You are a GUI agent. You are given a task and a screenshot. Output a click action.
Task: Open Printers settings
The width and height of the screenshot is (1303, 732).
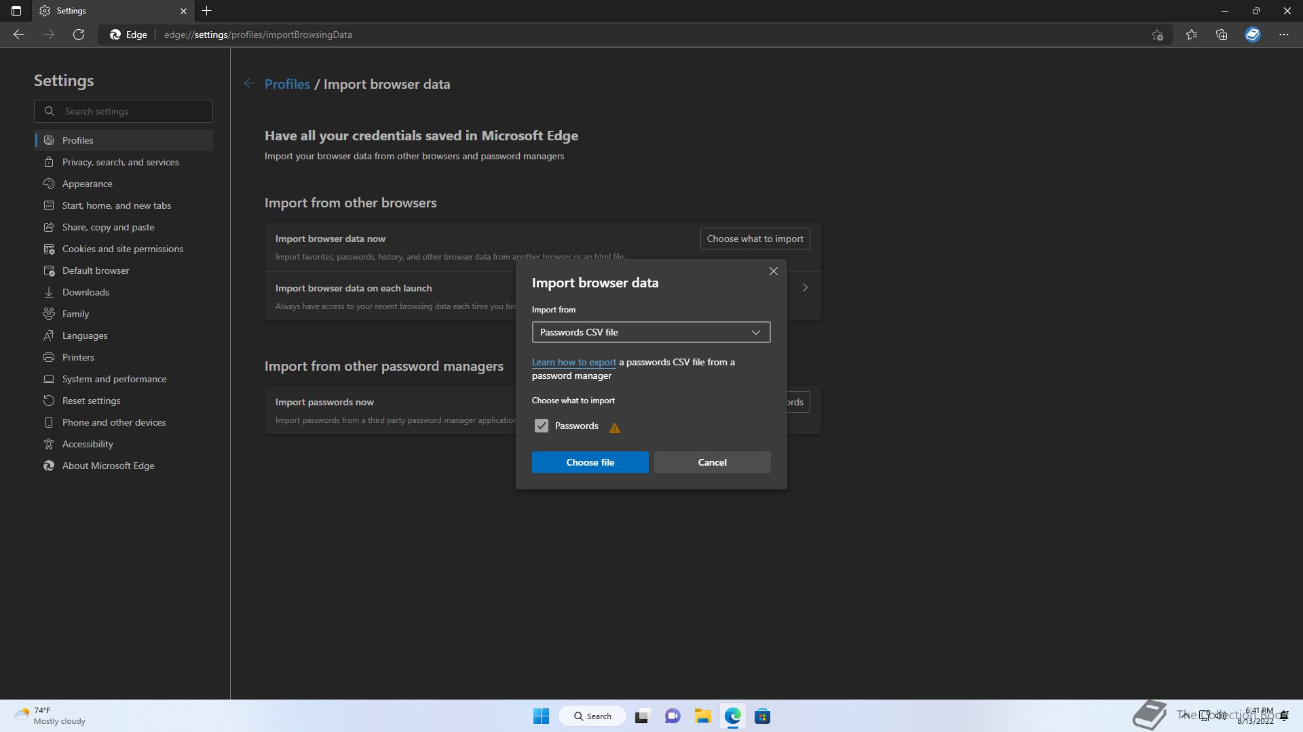click(x=124, y=357)
